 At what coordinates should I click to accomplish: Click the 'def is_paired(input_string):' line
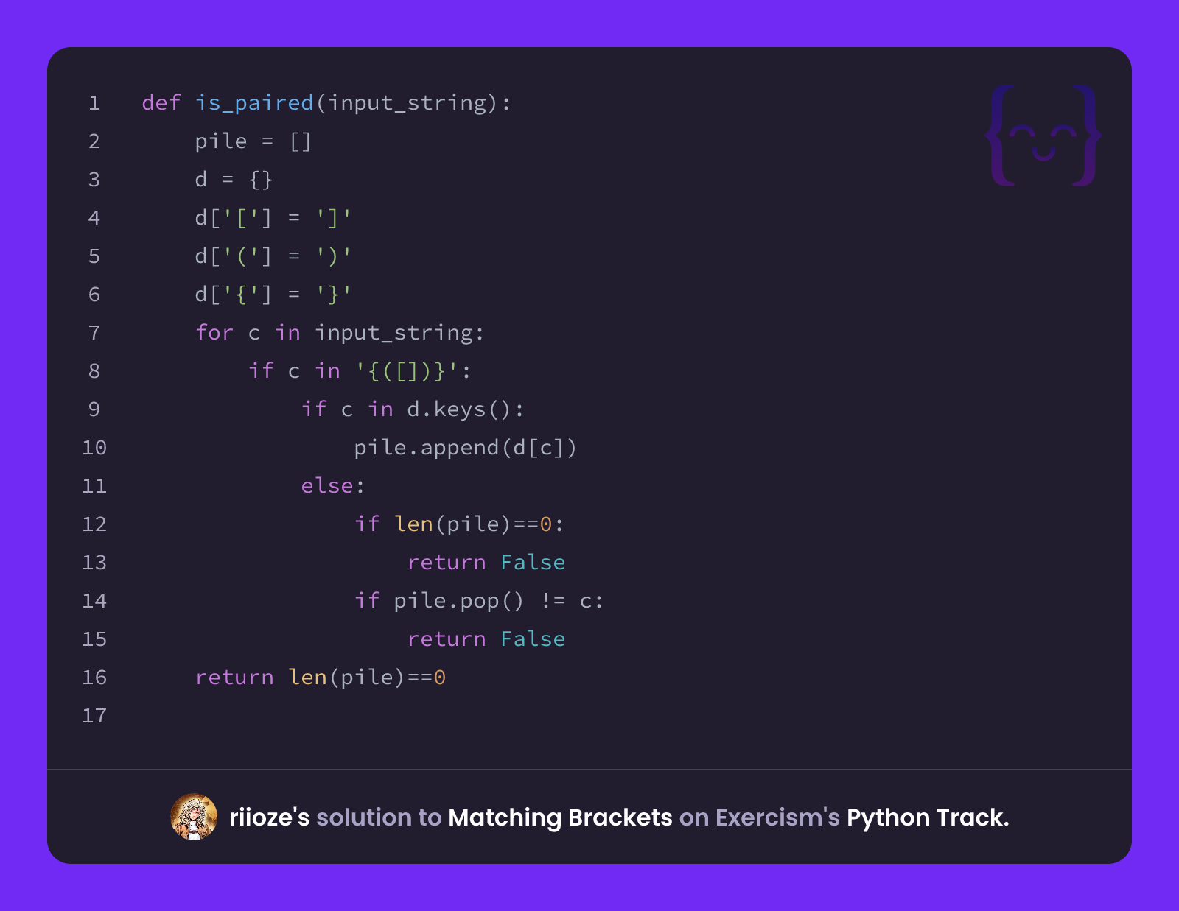(x=326, y=103)
